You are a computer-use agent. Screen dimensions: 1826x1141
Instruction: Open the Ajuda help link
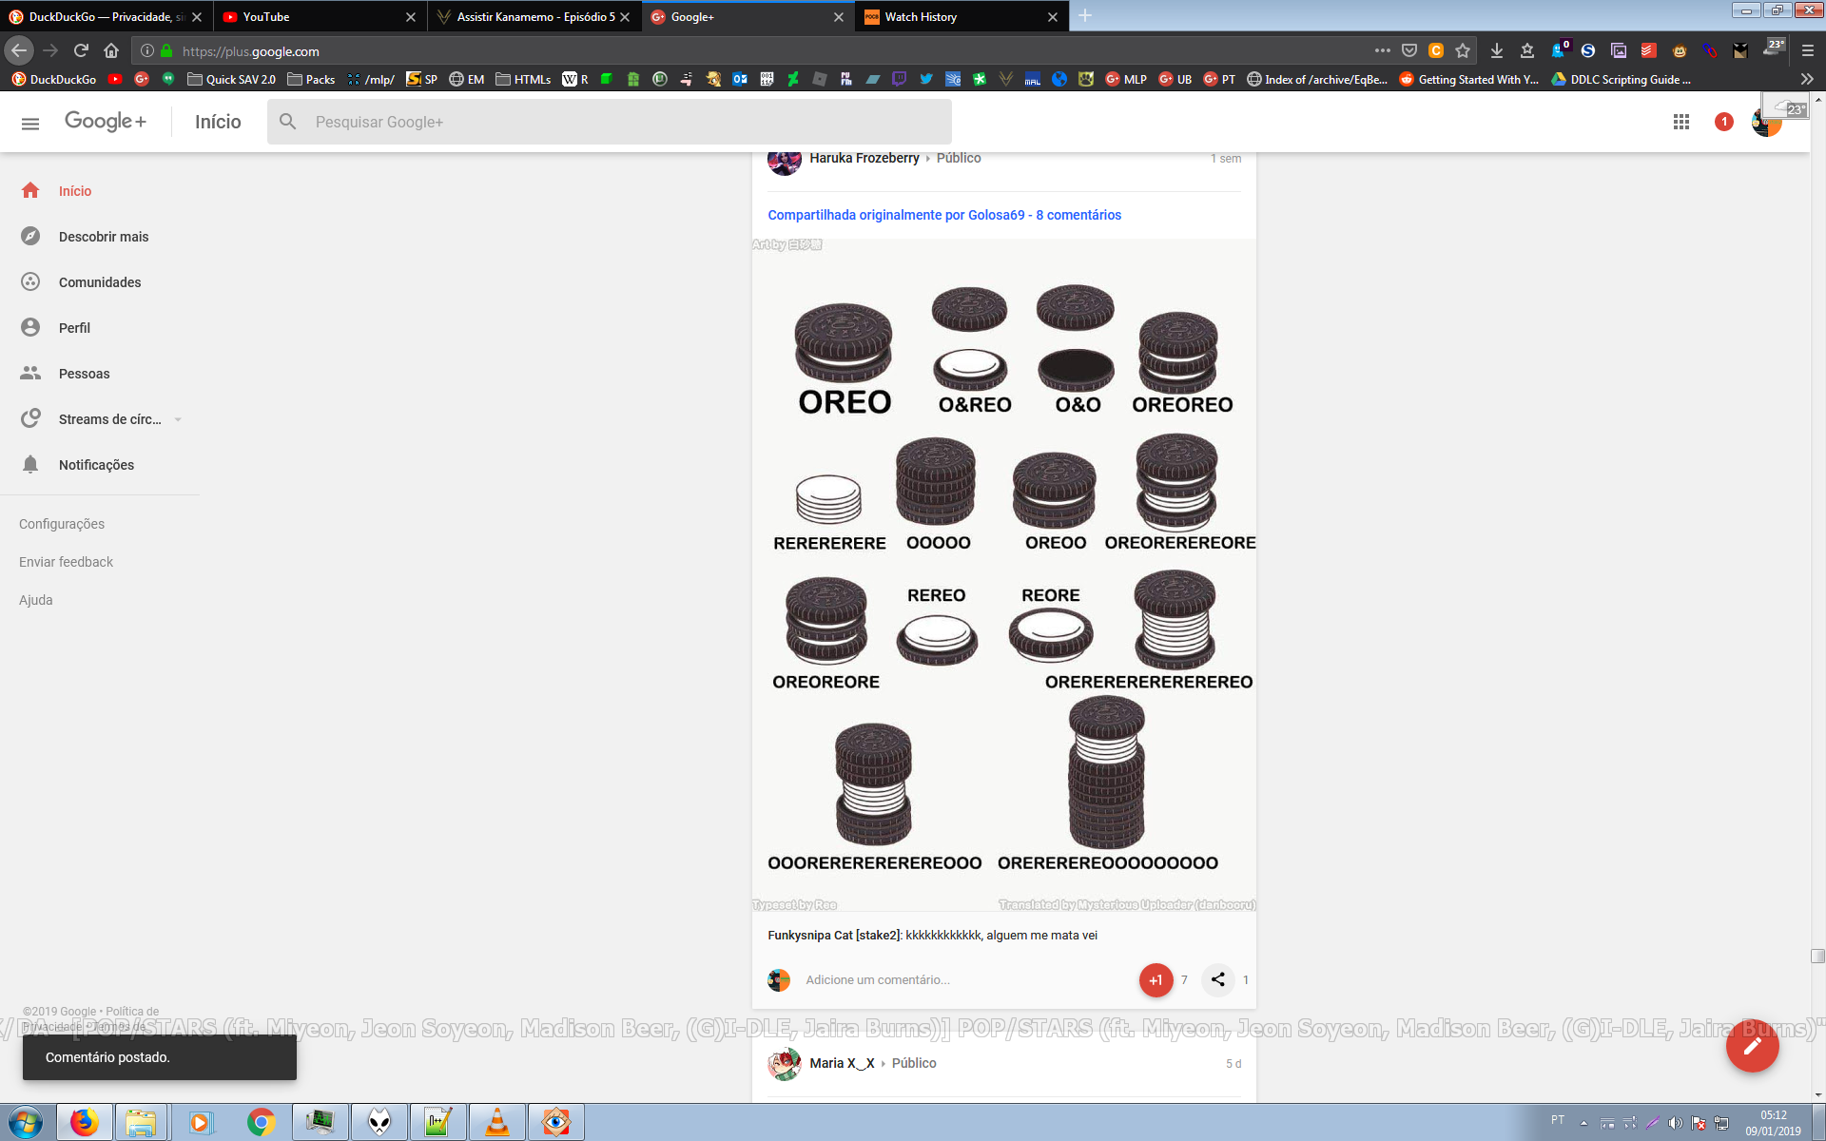[x=36, y=600]
